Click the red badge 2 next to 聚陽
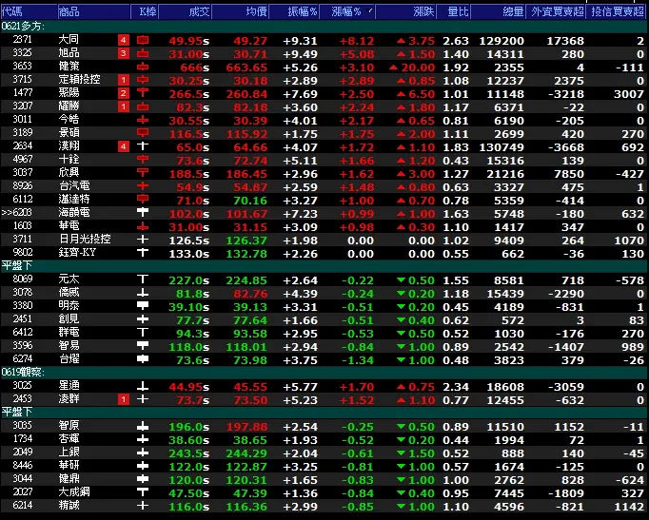649x520 pixels. point(124,93)
